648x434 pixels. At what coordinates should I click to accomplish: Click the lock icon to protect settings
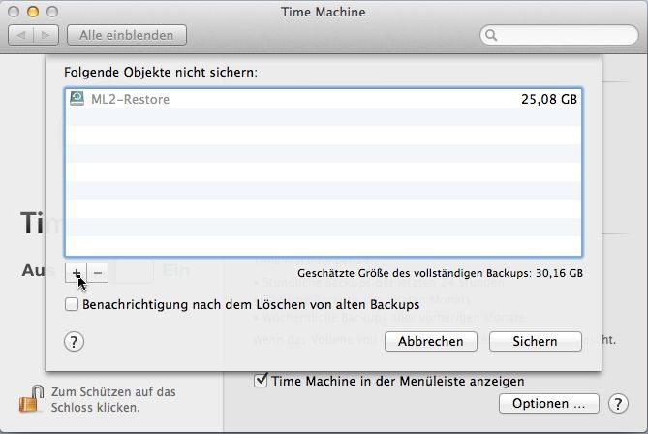pyautogui.click(x=31, y=399)
